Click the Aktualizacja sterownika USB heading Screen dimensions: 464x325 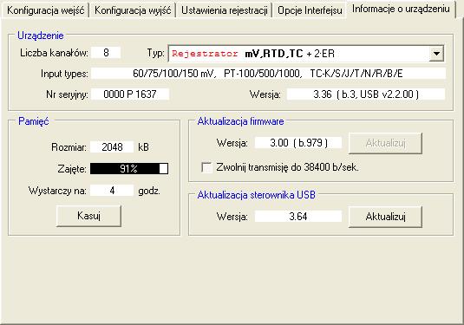pyautogui.click(x=256, y=195)
